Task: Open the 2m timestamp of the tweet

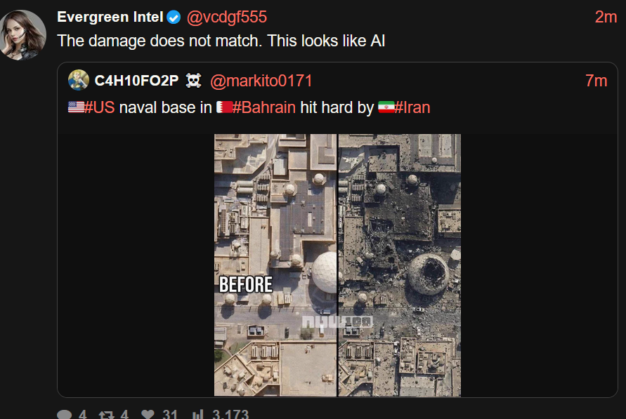Action: [x=606, y=17]
